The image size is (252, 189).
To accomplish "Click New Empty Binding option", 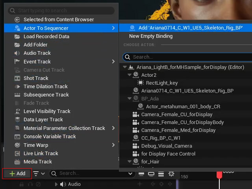I will click(x=151, y=36).
